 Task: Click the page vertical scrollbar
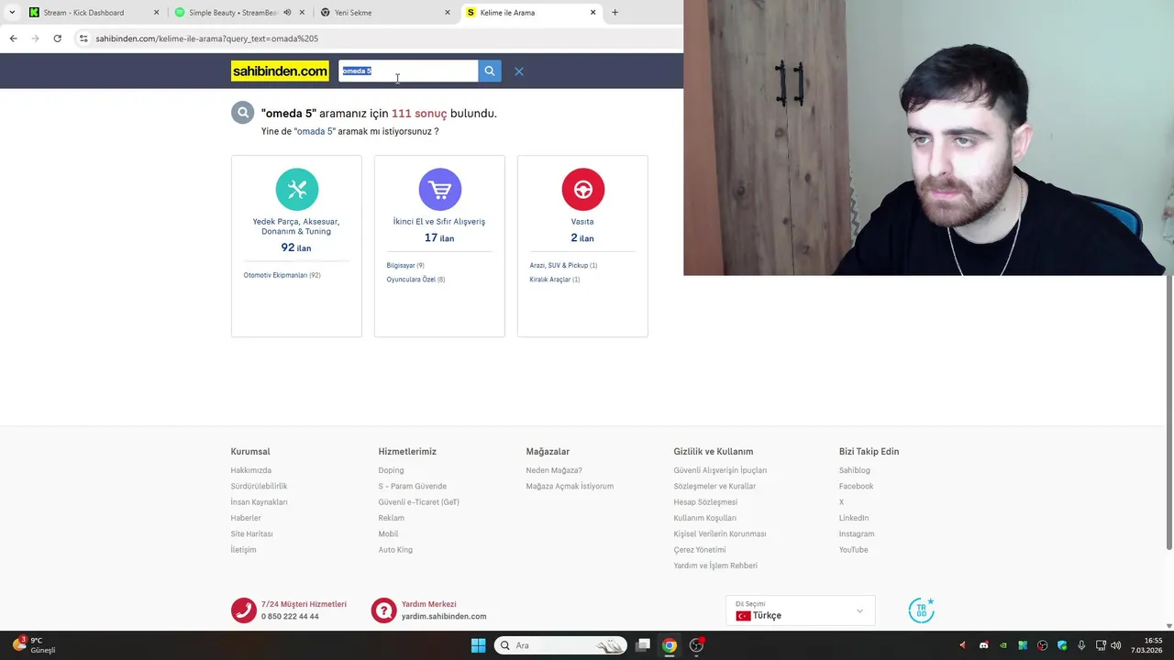[1168, 412]
